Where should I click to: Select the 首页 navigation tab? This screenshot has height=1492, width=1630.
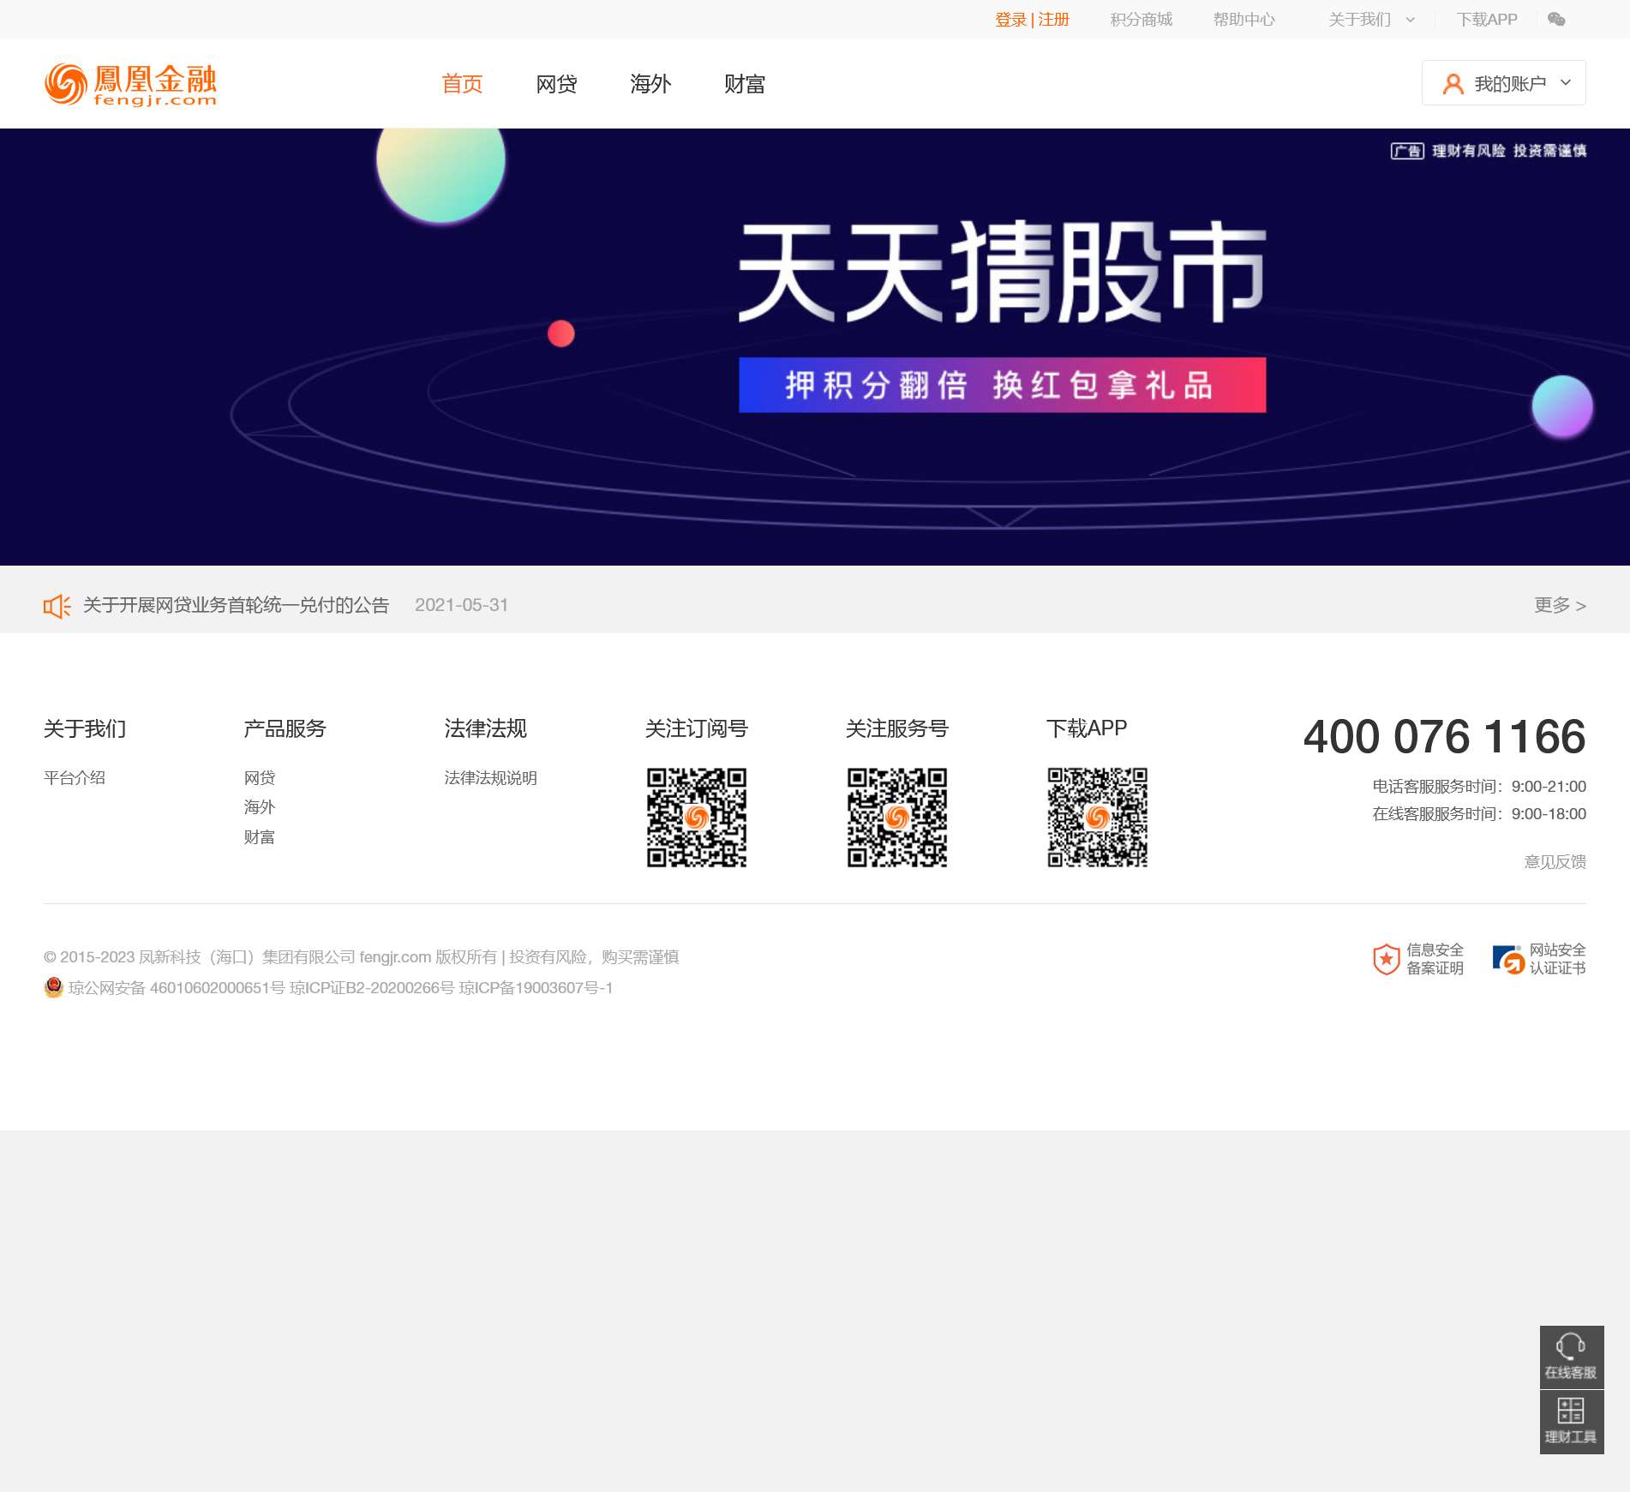coord(462,84)
